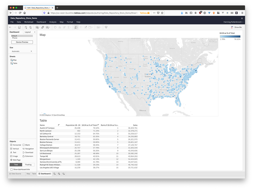The height and width of the screenshot is (189, 253).
Task: Close the Tableau editing view with X
Action: click(242, 18)
